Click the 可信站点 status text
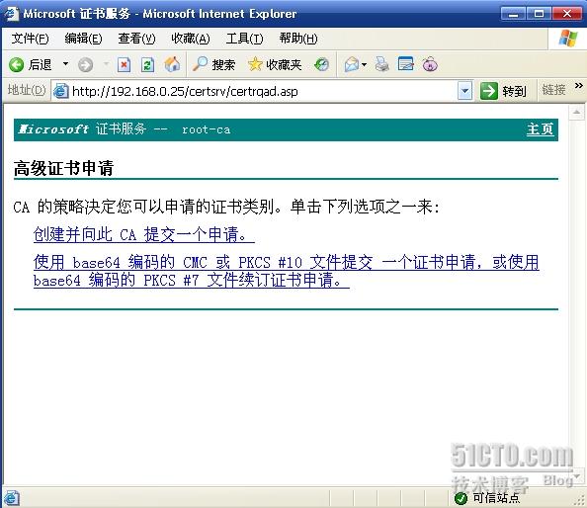Image resolution: width=587 pixels, height=508 pixels. [x=496, y=498]
